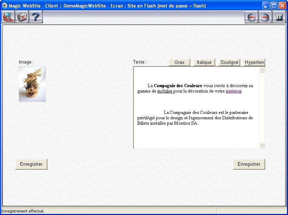The image size is (288, 215).
Task: Save the text with right Enregistrer button
Action: [249, 164]
